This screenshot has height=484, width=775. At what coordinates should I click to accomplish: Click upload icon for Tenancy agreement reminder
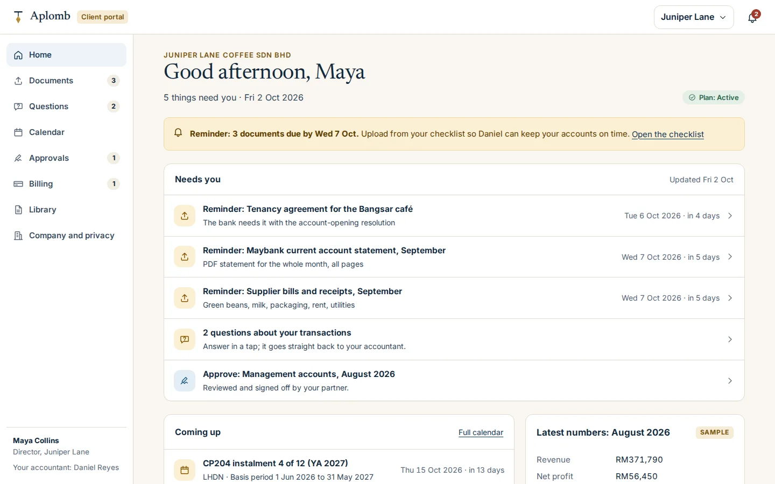pos(185,216)
